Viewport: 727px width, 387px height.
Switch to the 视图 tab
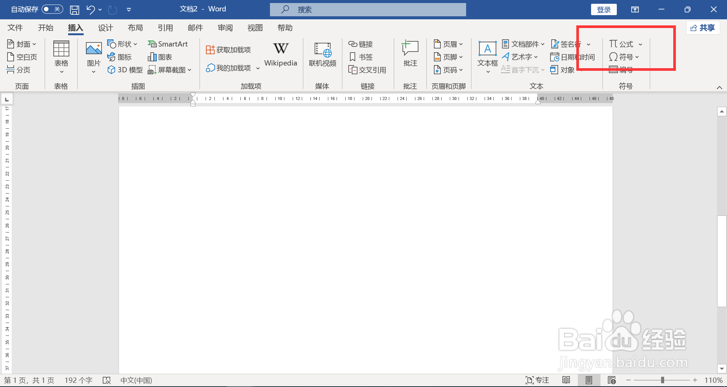coord(255,28)
